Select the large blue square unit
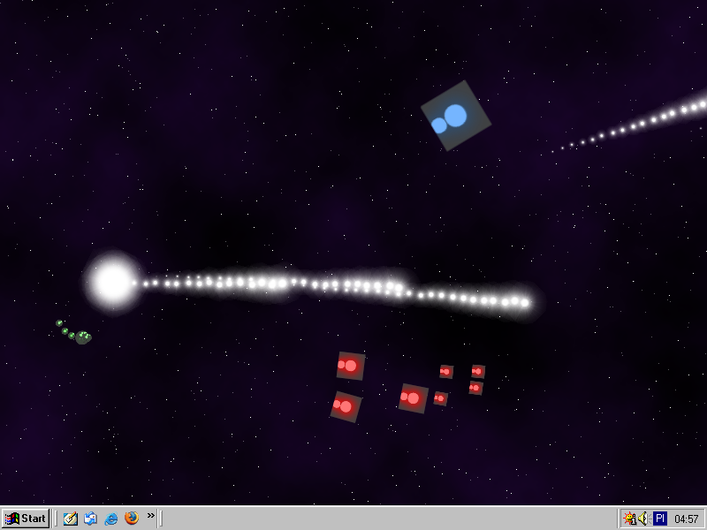This screenshot has width=707, height=530. tap(455, 116)
